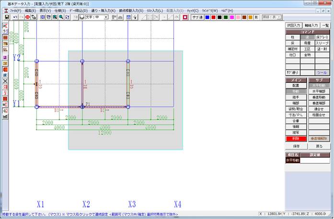Open the ヘルプ(H) menu
This screenshot has width=334, height=219.
pyautogui.click(x=227, y=11)
